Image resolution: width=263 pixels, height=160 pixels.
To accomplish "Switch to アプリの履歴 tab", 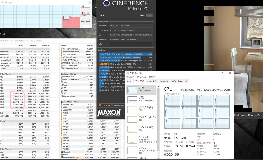I will pyautogui.click(x=151, y=81).
